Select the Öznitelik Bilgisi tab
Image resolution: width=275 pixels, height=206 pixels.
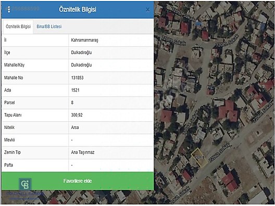click(x=18, y=27)
